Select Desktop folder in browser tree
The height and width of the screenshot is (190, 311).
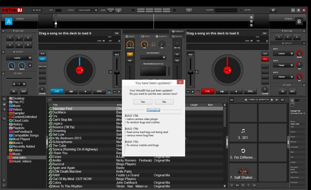[x=18, y=98]
